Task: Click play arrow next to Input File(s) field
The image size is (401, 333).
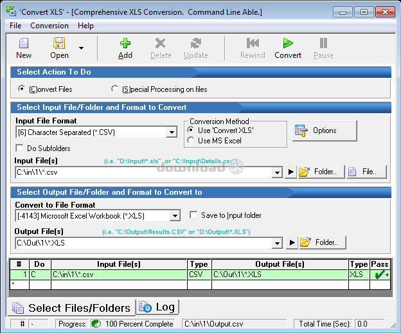Action: [290, 172]
